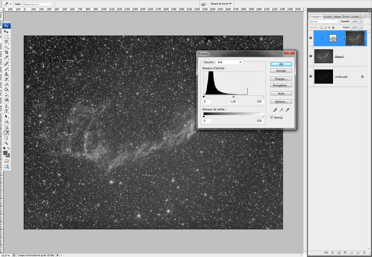Toggle lock image pixels brush icon
The height and width of the screenshot is (257, 372).
pyautogui.click(x=325, y=27)
